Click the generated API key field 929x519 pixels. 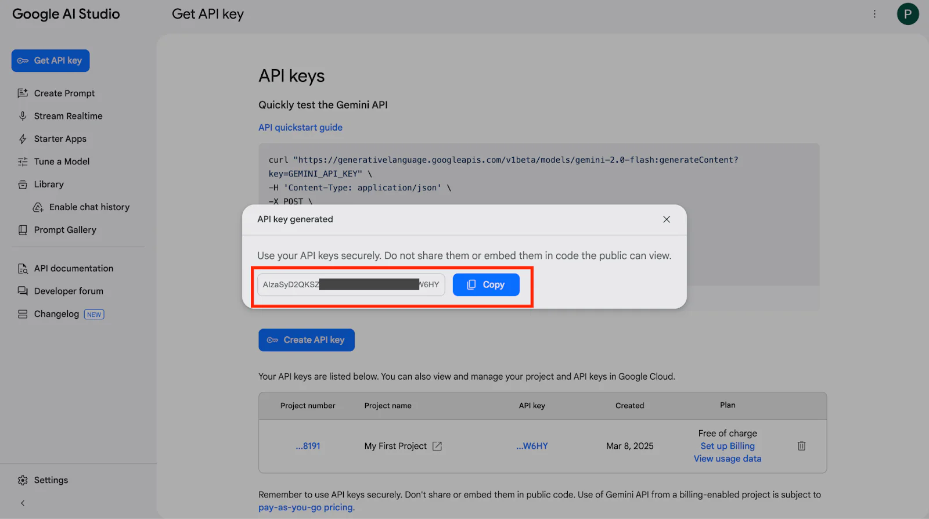(351, 284)
